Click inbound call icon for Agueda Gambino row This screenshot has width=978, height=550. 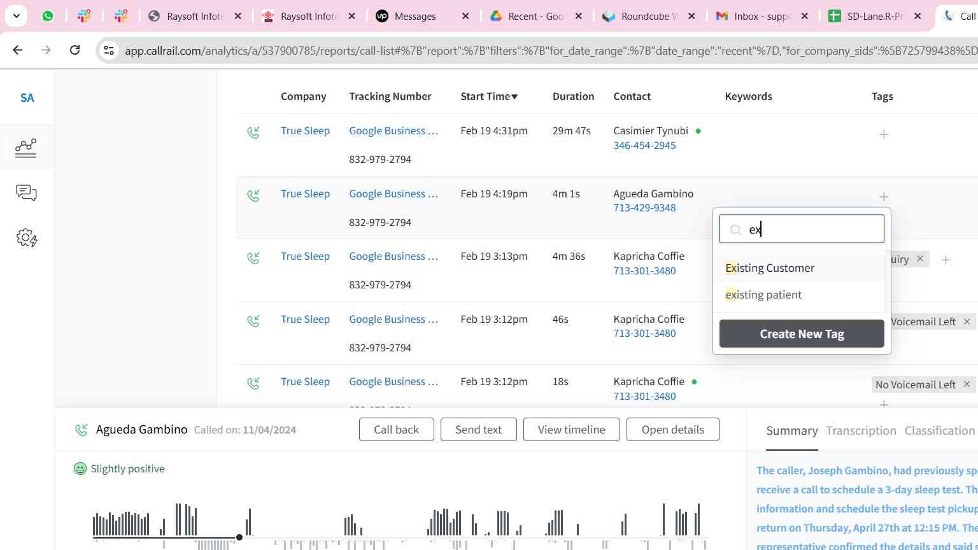click(253, 195)
